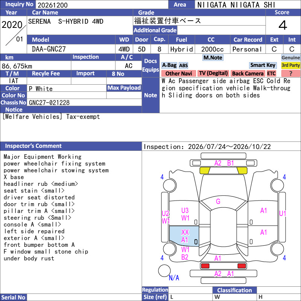The height and width of the screenshot is (301, 301).
Task: Click the right red tail light
Action: coord(242,266)
